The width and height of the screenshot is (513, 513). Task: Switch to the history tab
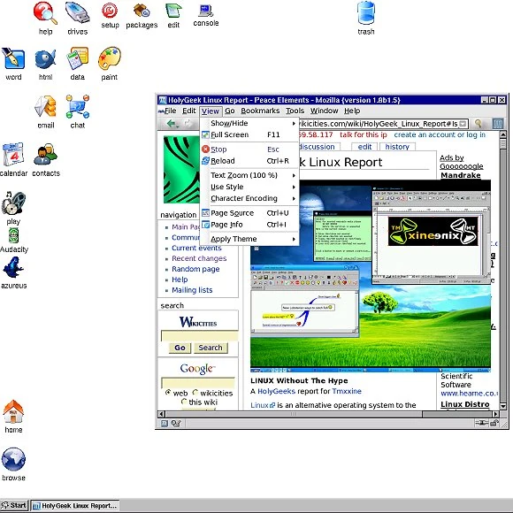coord(397,147)
